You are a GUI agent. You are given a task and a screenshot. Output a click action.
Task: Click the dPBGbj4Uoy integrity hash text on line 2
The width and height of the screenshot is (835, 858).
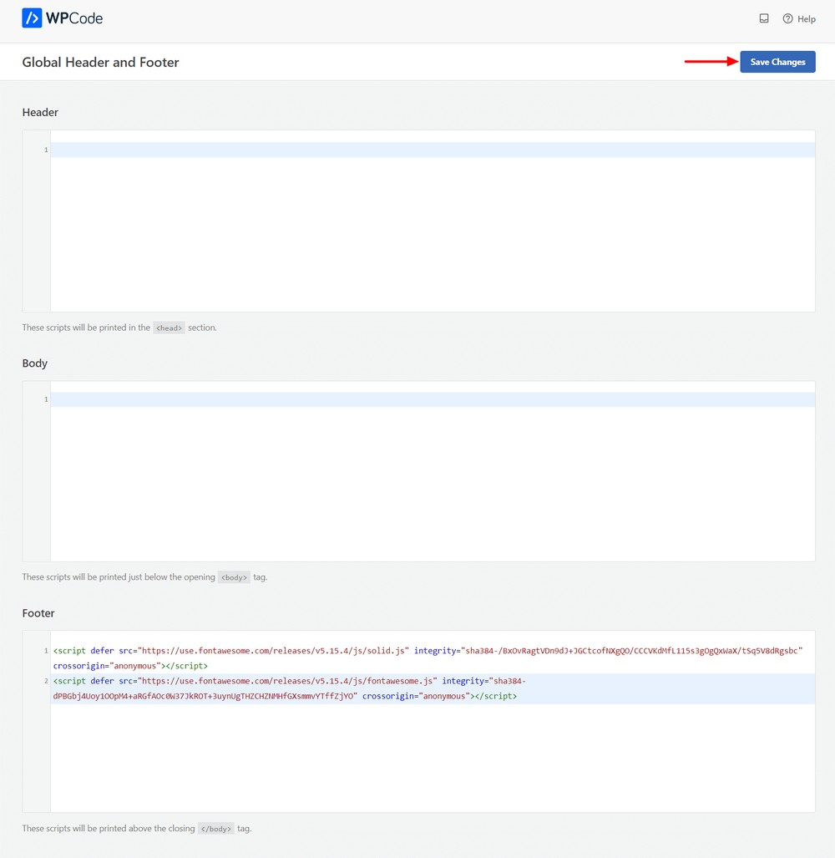(205, 696)
